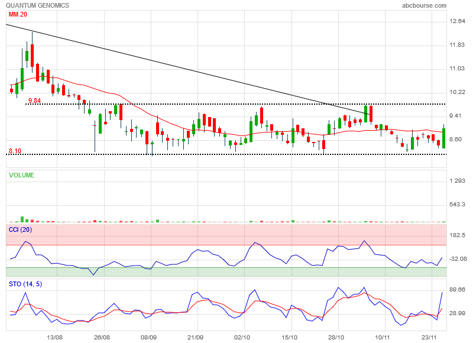Image resolution: width=473 pixels, height=343 pixels.
Task: Click the 11.03 price axis value
Action: [x=457, y=69]
